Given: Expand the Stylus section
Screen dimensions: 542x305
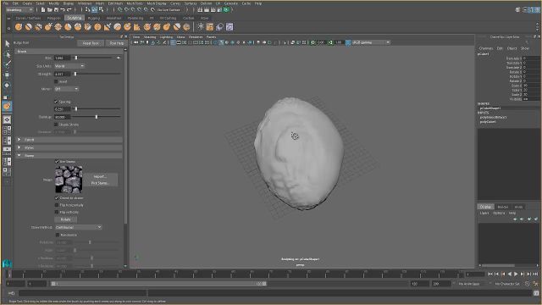Looking at the screenshot, I should pyautogui.click(x=69, y=147).
